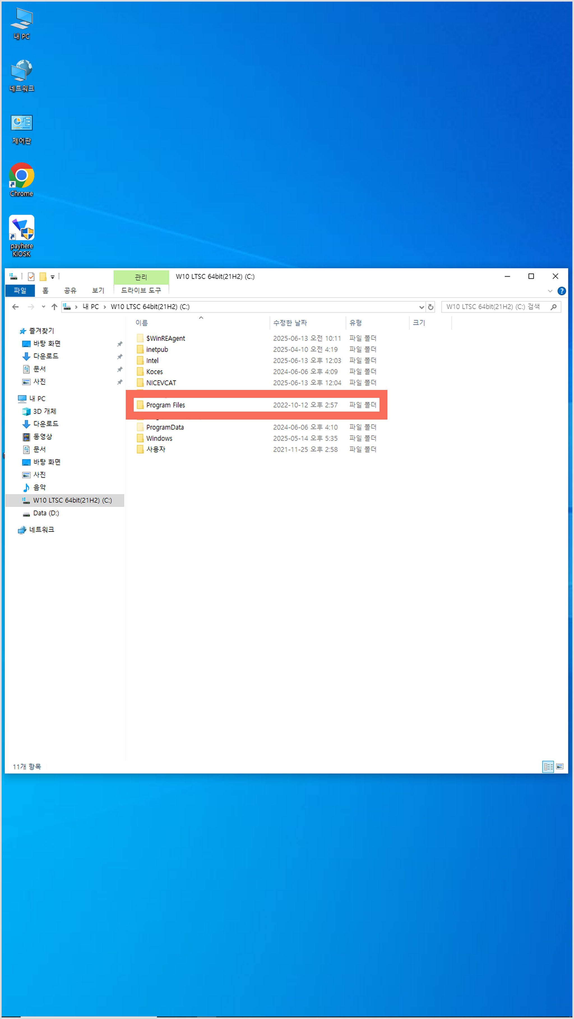Open 3D 개체 in navigation pane

click(x=44, y=411)
